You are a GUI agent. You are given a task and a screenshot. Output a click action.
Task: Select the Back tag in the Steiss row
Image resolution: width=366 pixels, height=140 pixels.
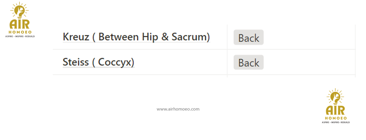248,63
